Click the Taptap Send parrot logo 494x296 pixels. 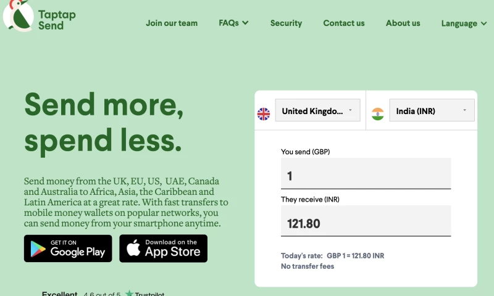(x=16, y=15)
